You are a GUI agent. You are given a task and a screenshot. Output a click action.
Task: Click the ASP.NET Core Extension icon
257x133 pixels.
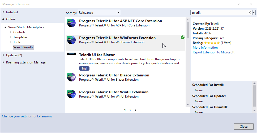tap(71, 23)
